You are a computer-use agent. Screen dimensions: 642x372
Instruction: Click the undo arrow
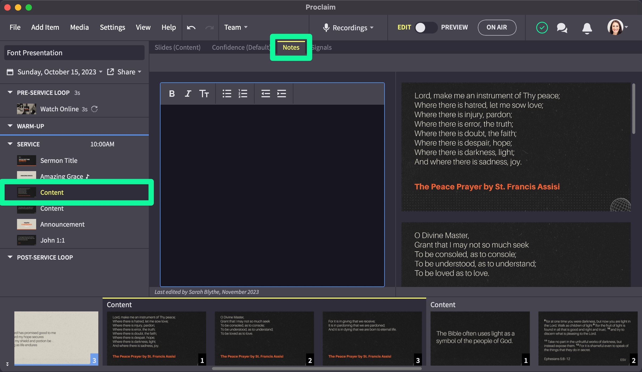point(191,28)
